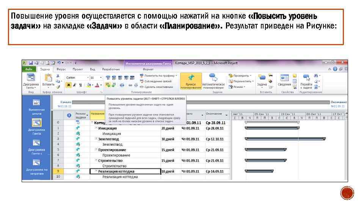Click the blue info indicator column header
364x205 pixels.
[x=69, y=115]
